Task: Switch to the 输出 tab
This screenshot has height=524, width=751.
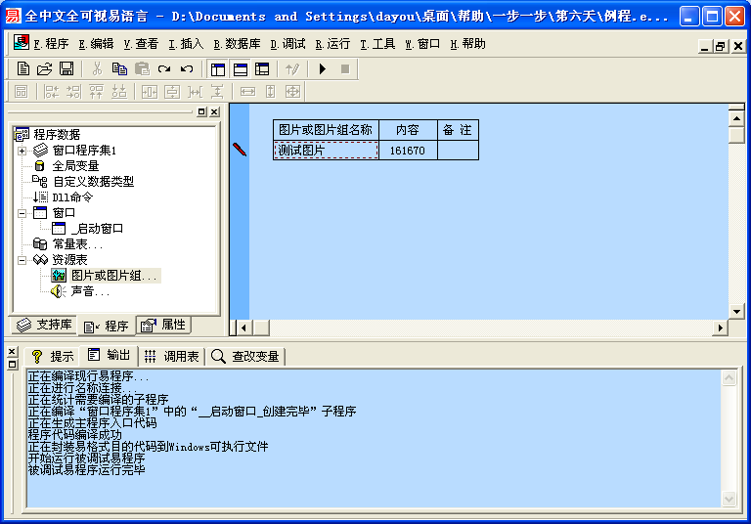Action: click(110, 355)
